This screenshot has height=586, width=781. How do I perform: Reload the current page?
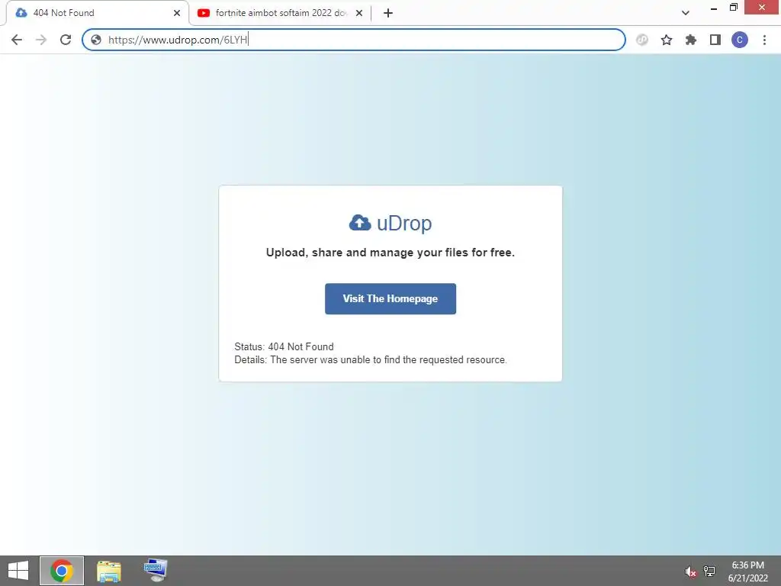point(66,40)
